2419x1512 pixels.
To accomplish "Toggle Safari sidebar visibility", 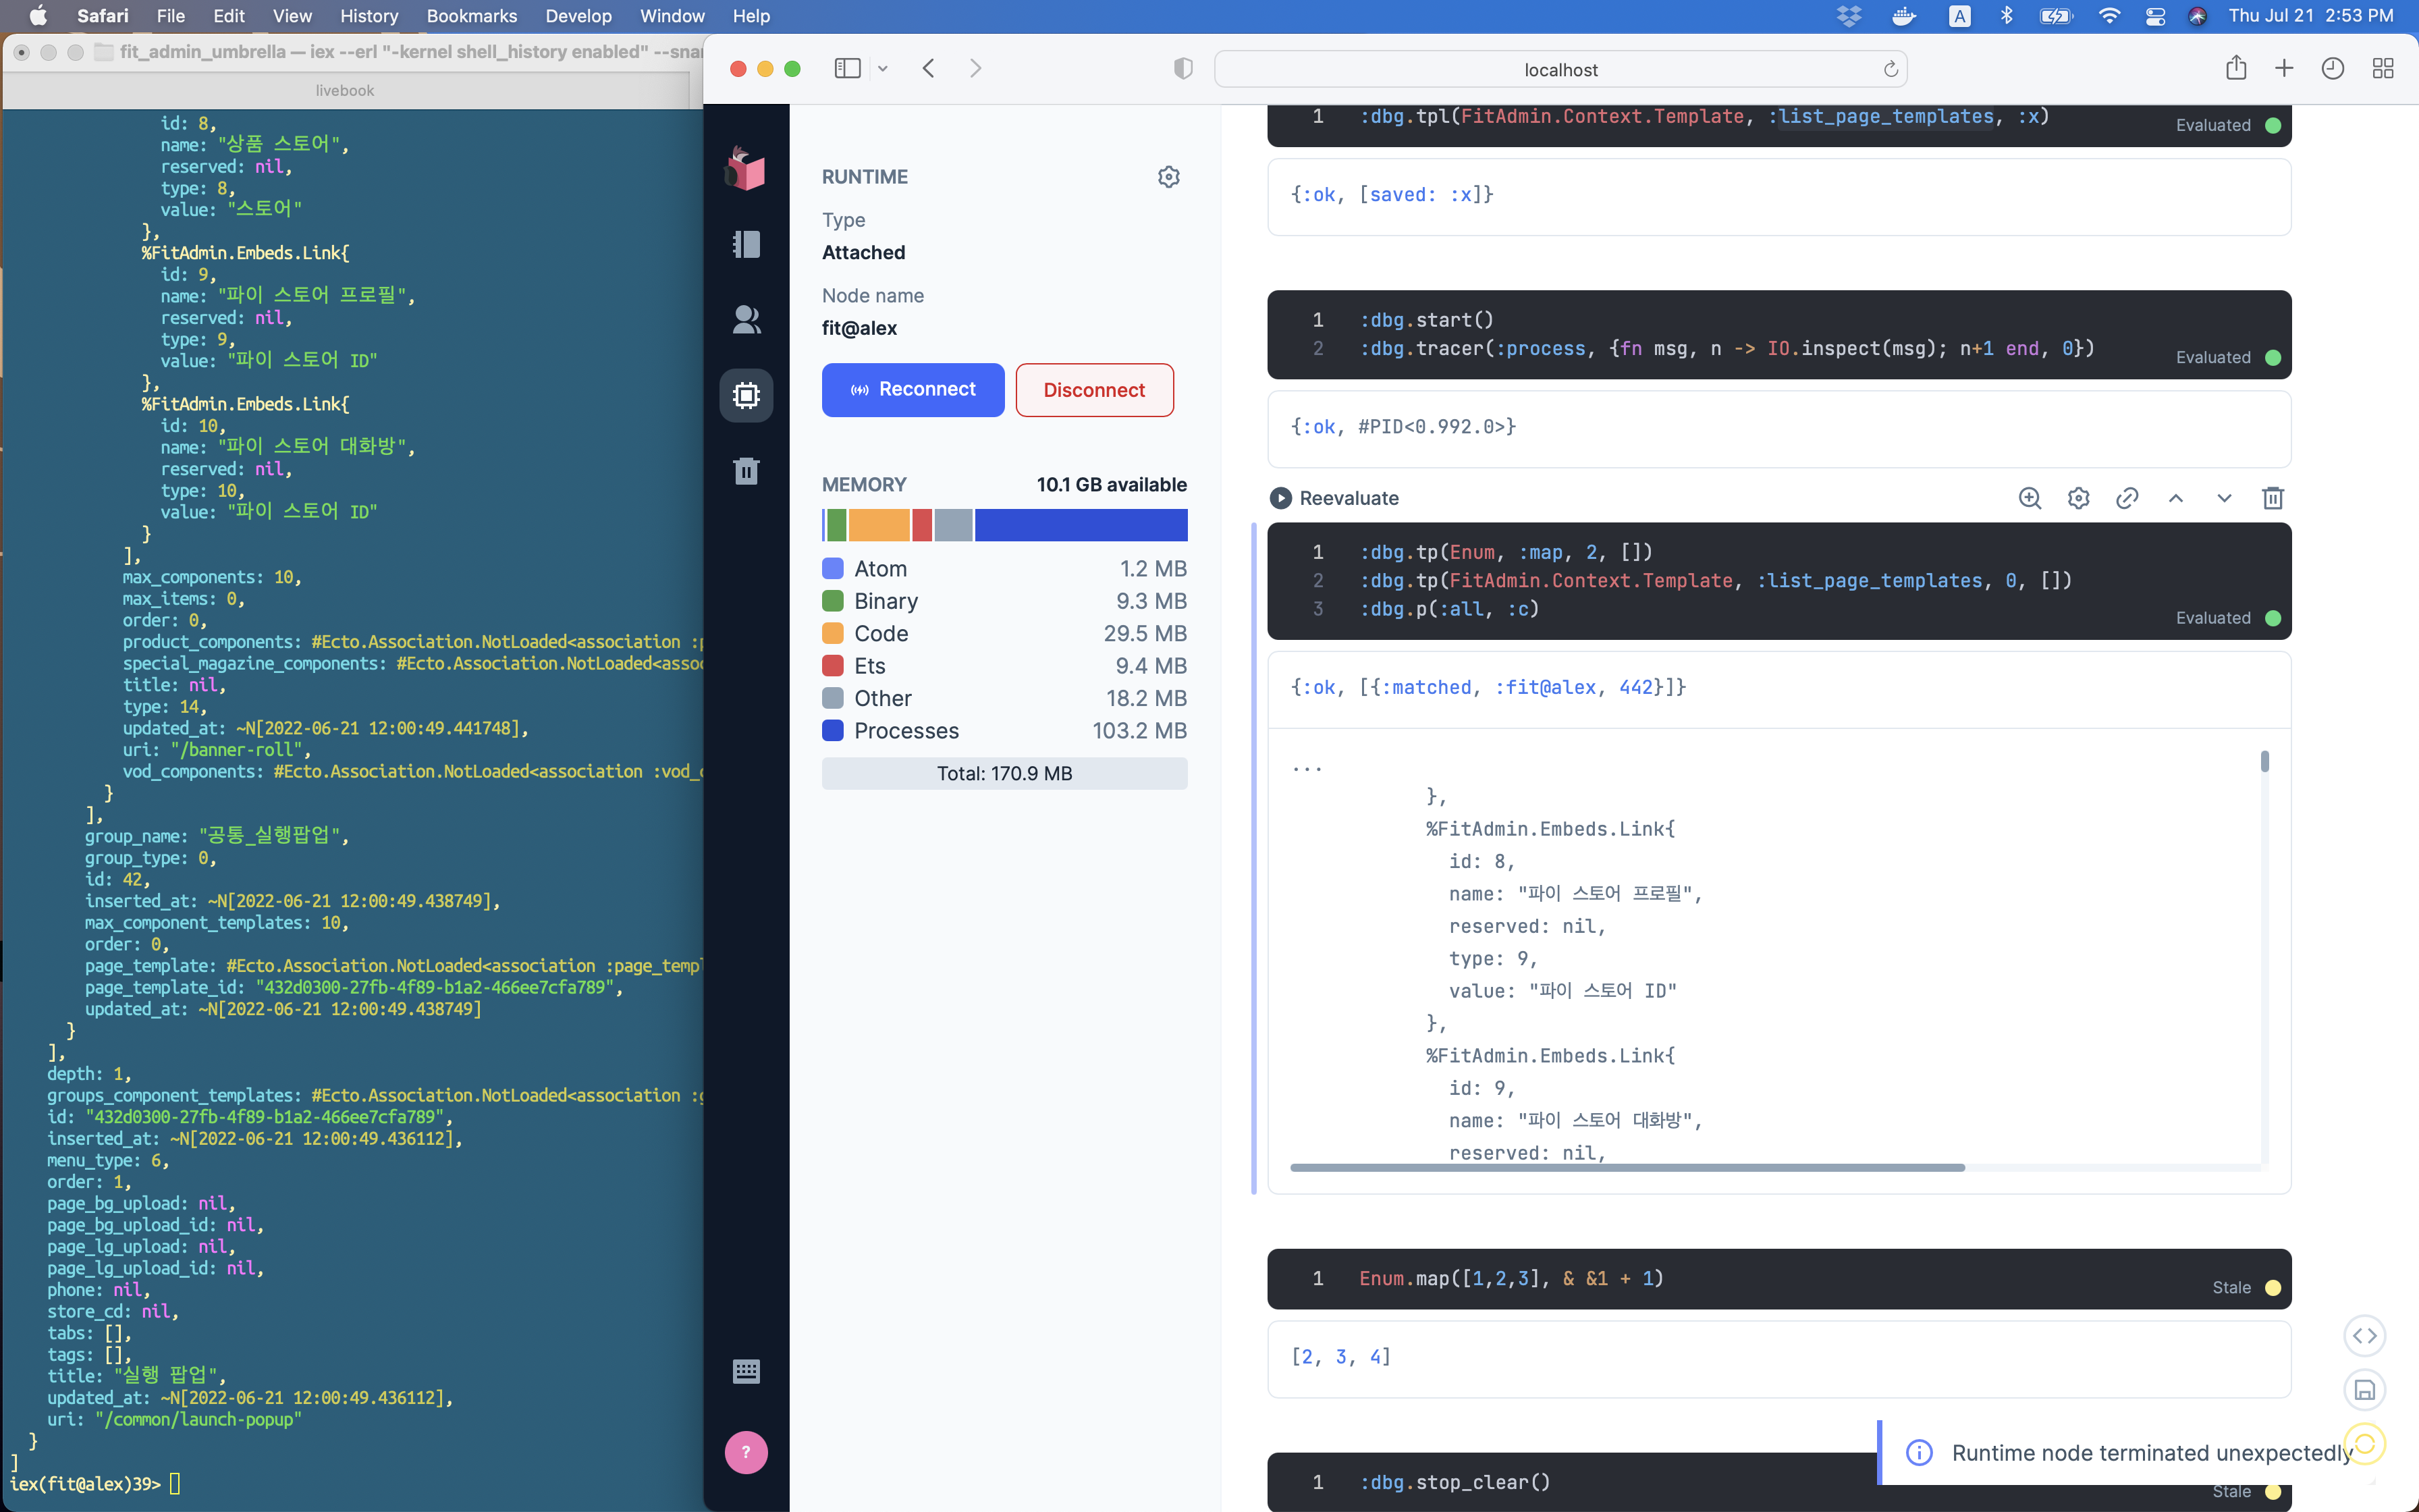I will 846,68.
